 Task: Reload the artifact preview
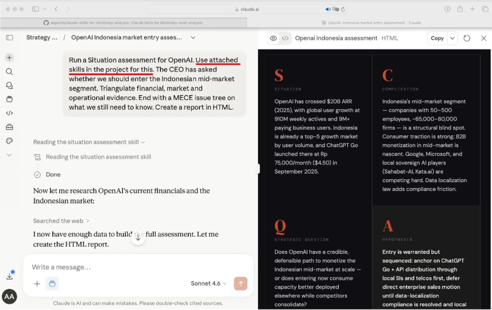tap(467, 38)
